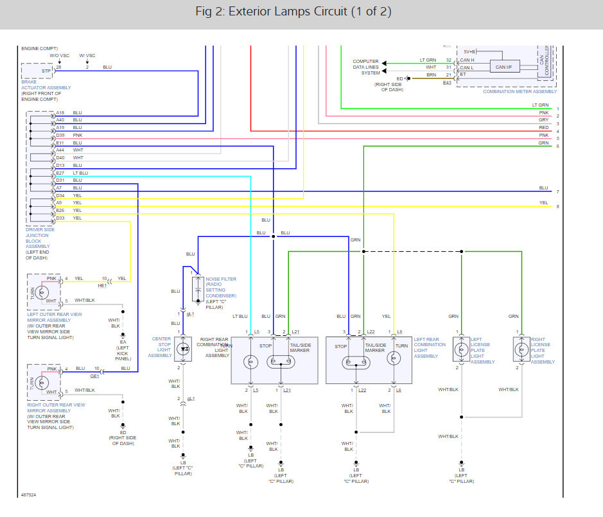Select the DRIVER SIDE JUNCTION BLOCK ASSEMBLY label
This screenshot has height=517, width=603.
(40, 238)
